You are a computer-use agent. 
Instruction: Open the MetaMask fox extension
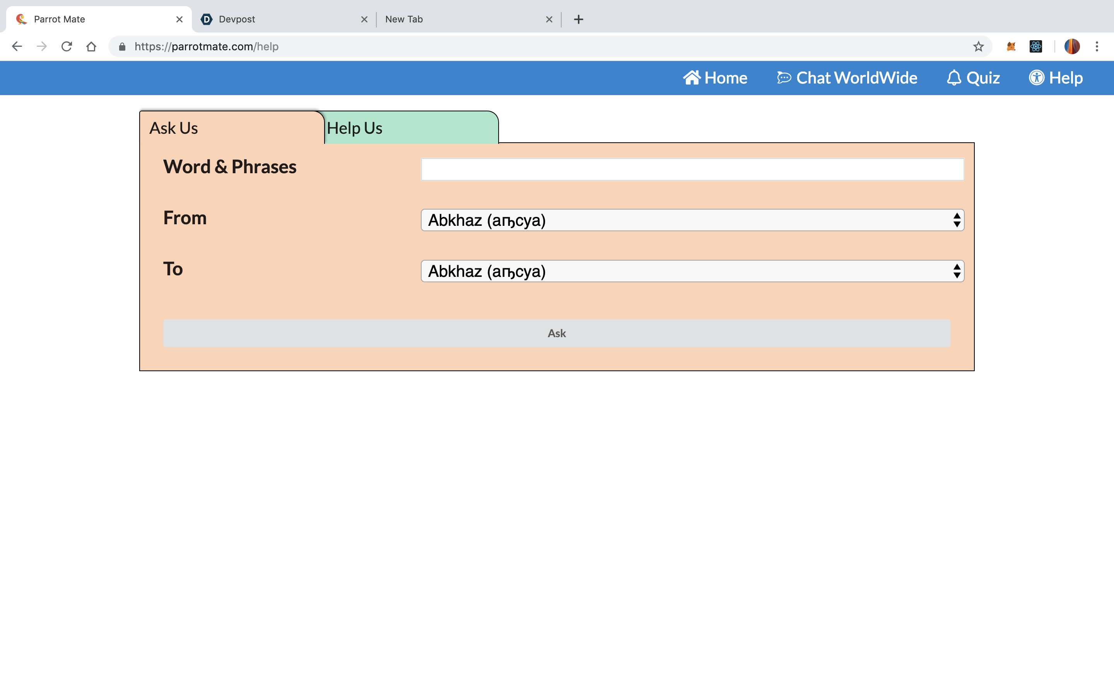coord(1011,46)
